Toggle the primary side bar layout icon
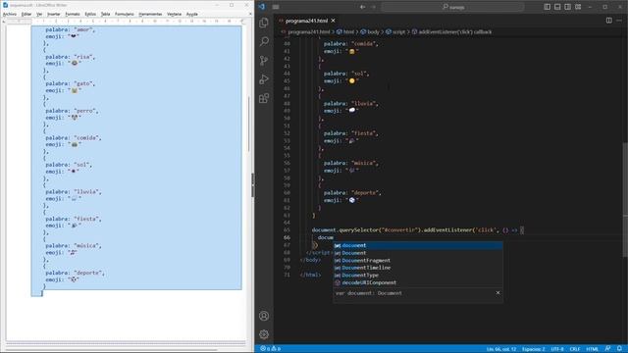 [548, 7]
